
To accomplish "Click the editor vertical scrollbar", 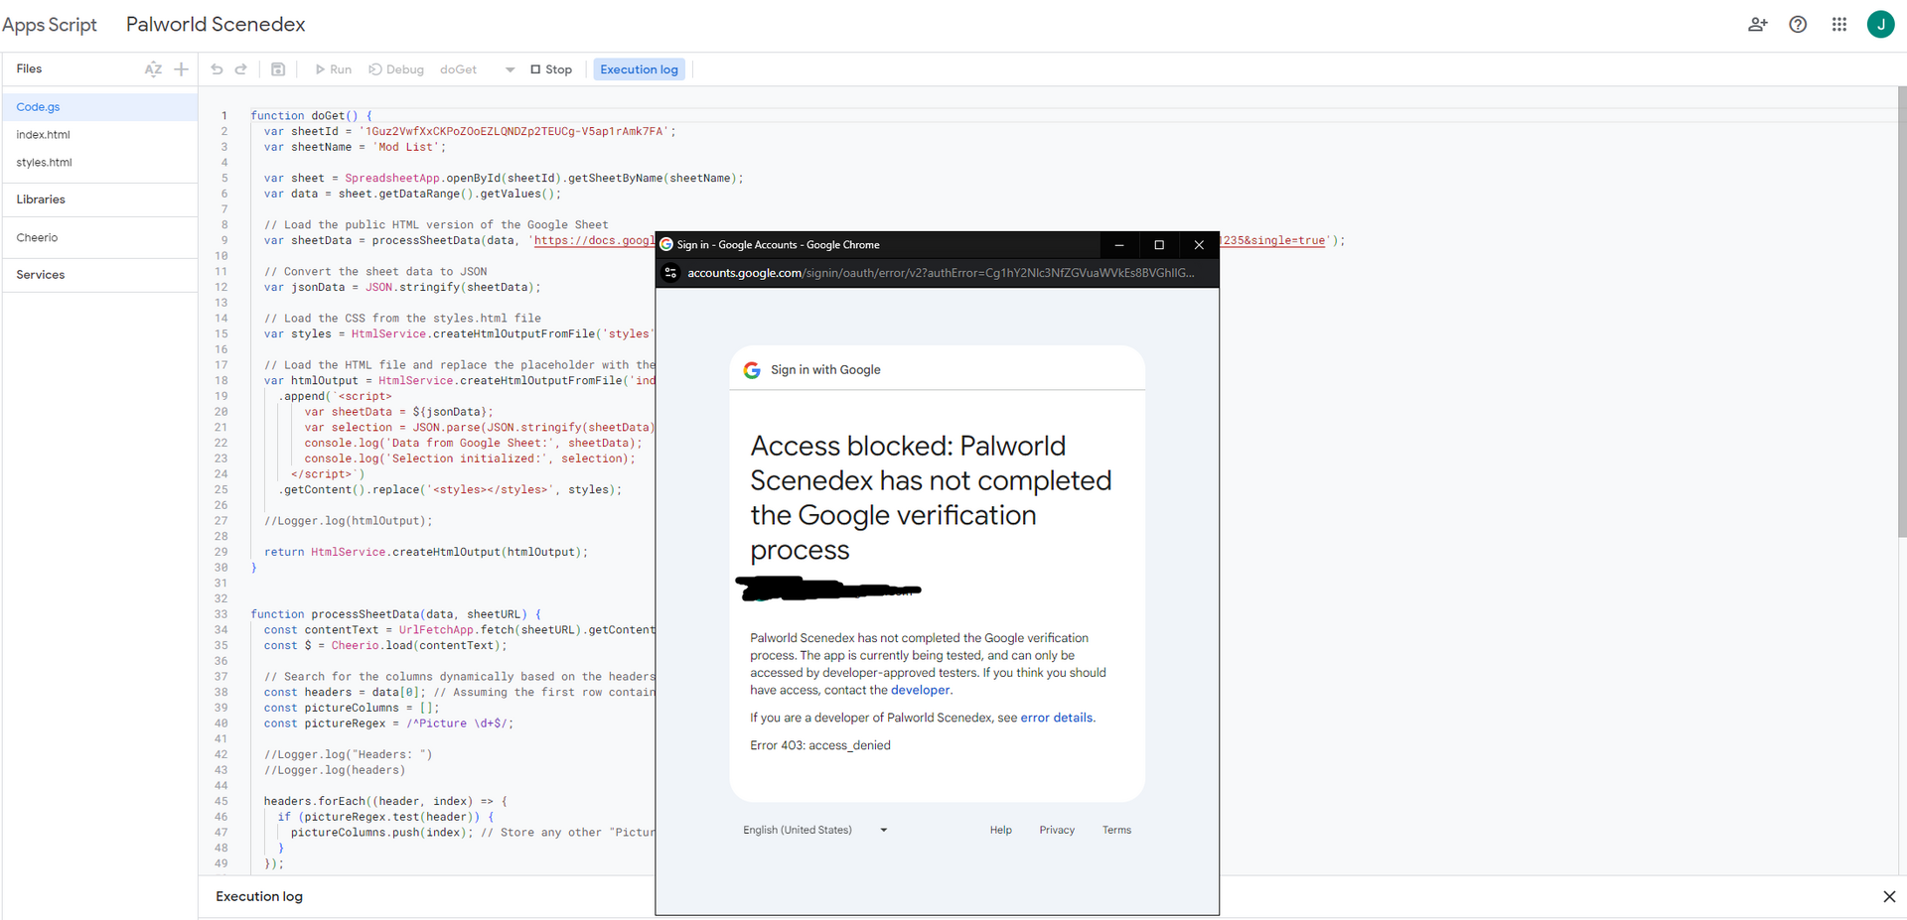I will pyautogui.click(x=1901, y=313).
